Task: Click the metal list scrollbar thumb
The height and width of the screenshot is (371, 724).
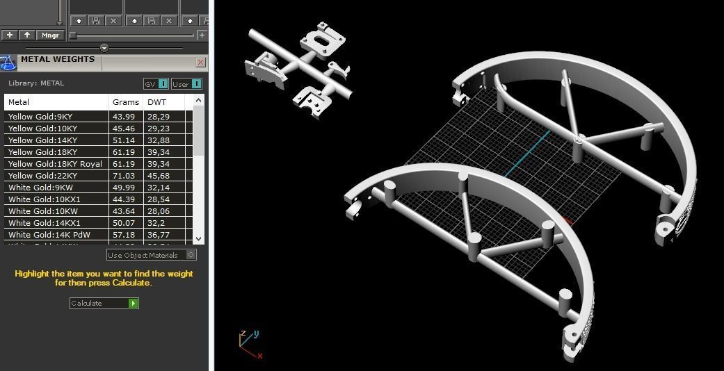Action: point(198,130)
